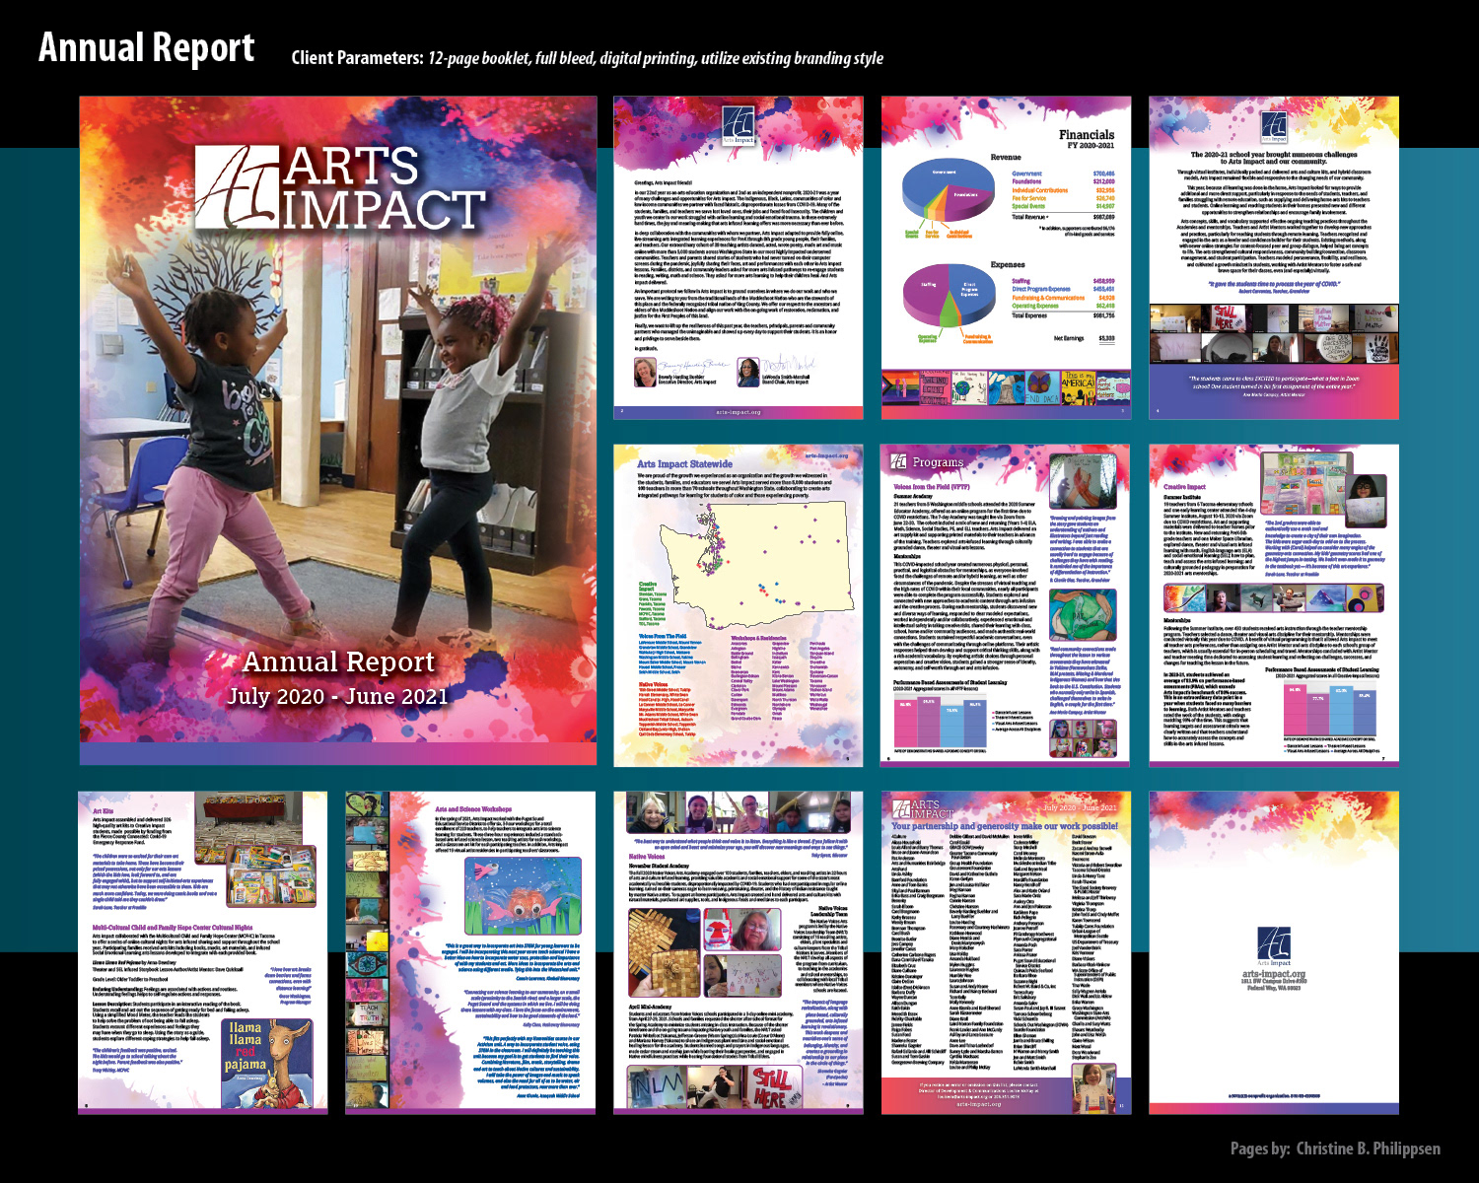Click the "Financials" heading

pos(1087,135)
